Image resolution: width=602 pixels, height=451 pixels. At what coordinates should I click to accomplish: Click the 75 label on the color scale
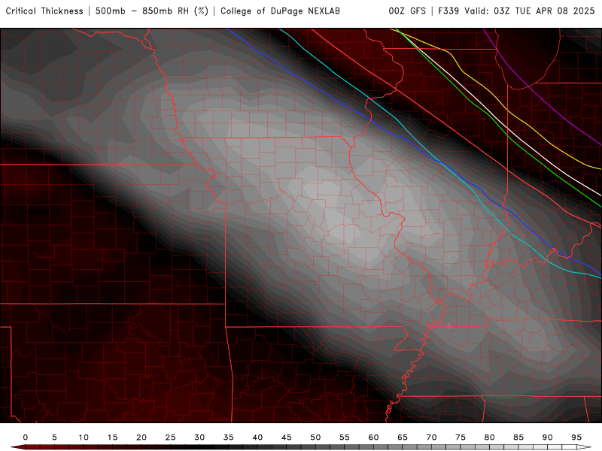461,437
